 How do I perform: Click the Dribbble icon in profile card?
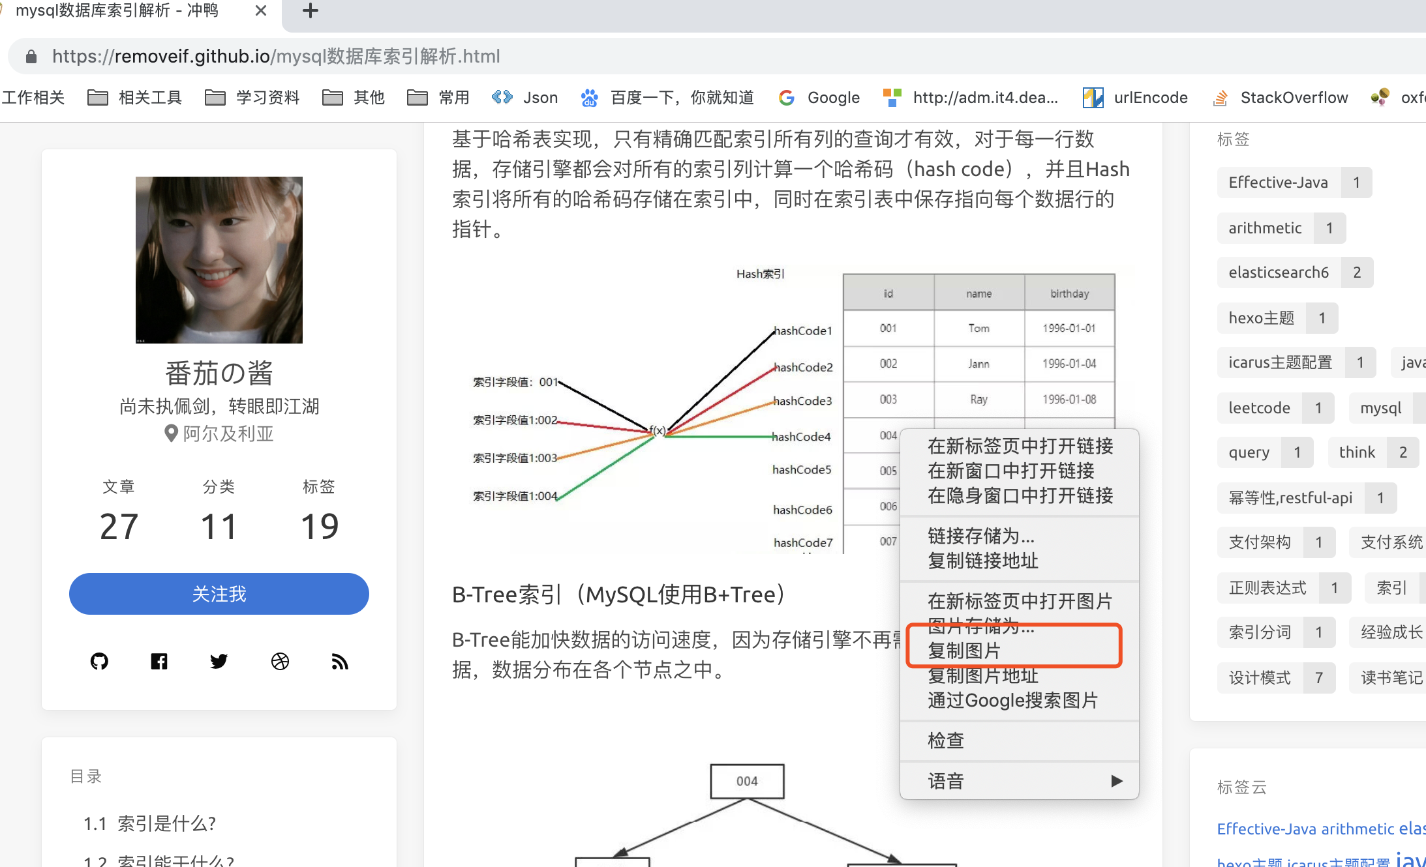pyautogui.click(x=280, y=662)
